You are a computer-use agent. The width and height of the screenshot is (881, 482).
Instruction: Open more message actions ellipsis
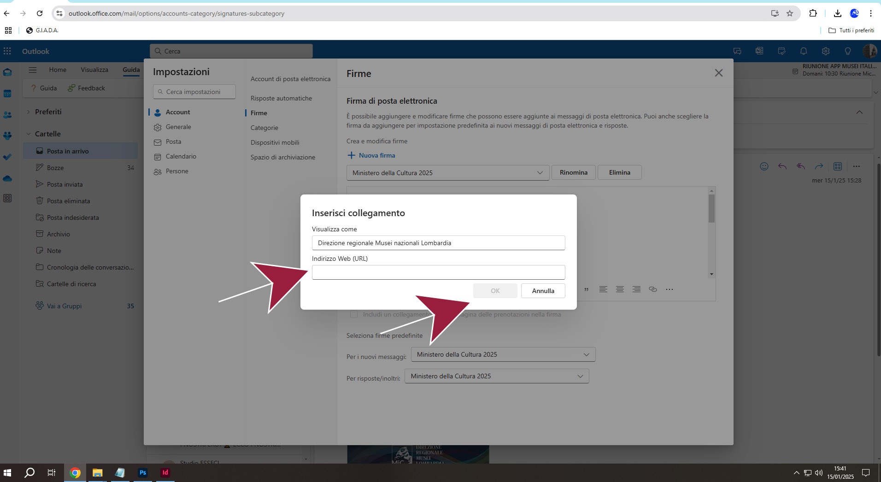click(856, 166)
